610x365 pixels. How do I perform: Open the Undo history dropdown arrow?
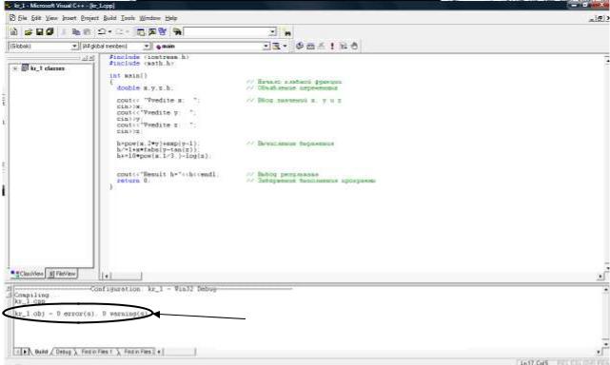[109, 32]
